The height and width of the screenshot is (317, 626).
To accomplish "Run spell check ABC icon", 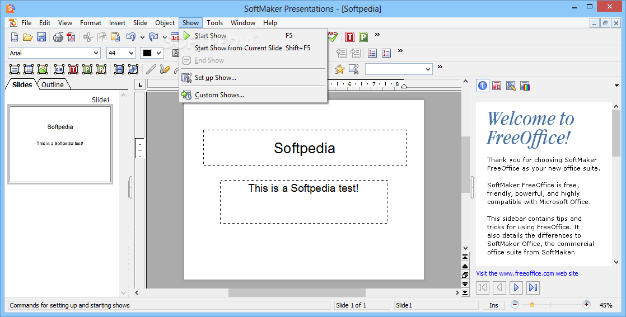I will tap(333, 37).
